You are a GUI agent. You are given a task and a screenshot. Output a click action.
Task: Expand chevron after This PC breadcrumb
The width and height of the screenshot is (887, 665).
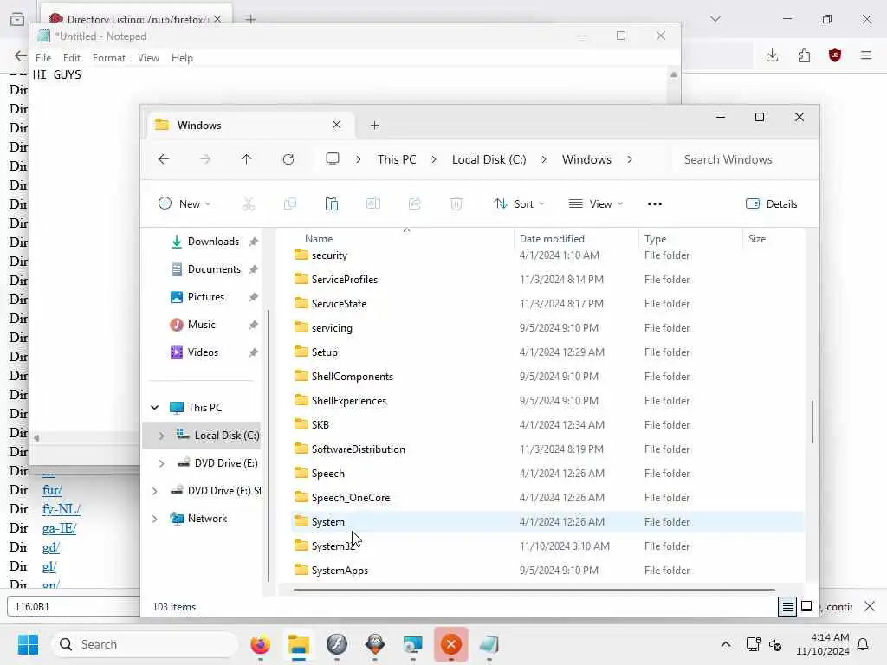[434, 159]
